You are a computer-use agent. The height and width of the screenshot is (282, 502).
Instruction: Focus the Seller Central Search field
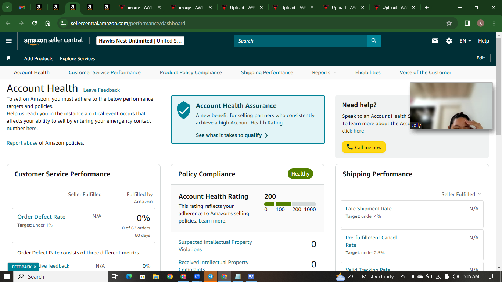(301, 41)
